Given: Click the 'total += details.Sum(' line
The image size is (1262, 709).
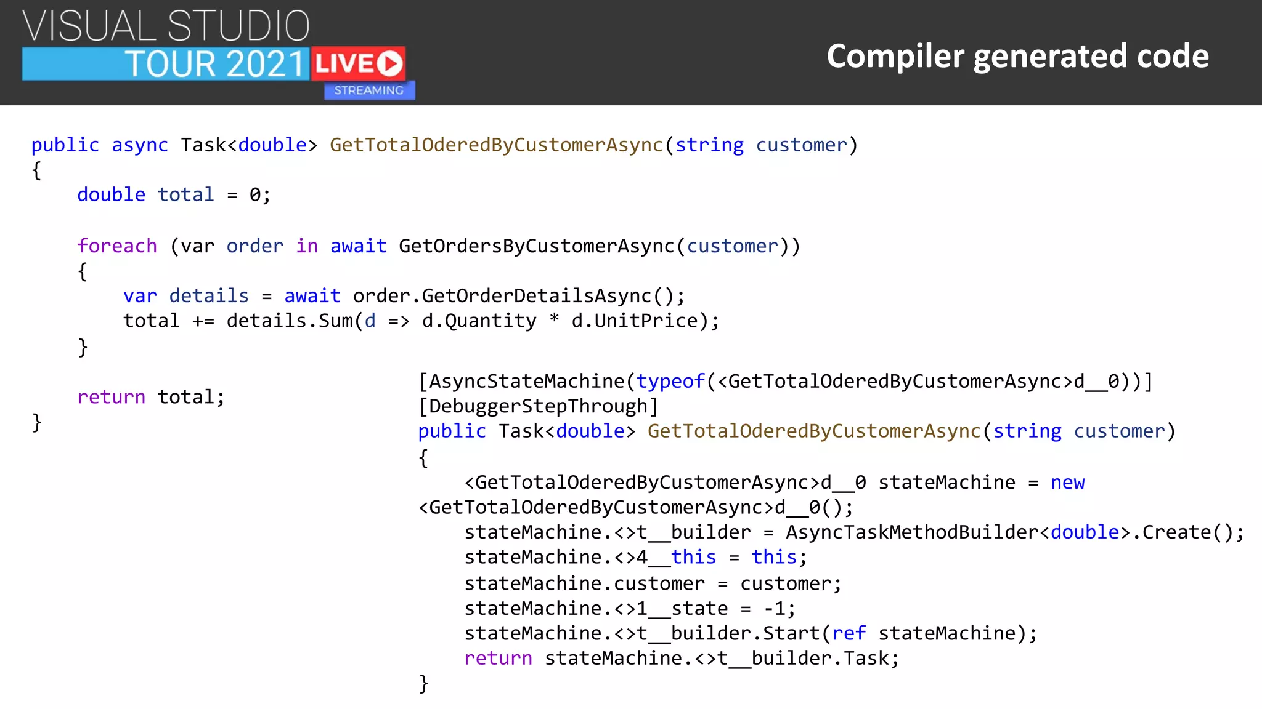Looking at the screenshot, I should [x=421, y=321].
